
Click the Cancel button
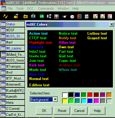79,111
